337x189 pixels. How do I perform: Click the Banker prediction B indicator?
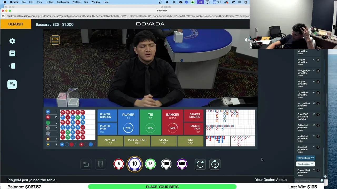pos(81,144)
